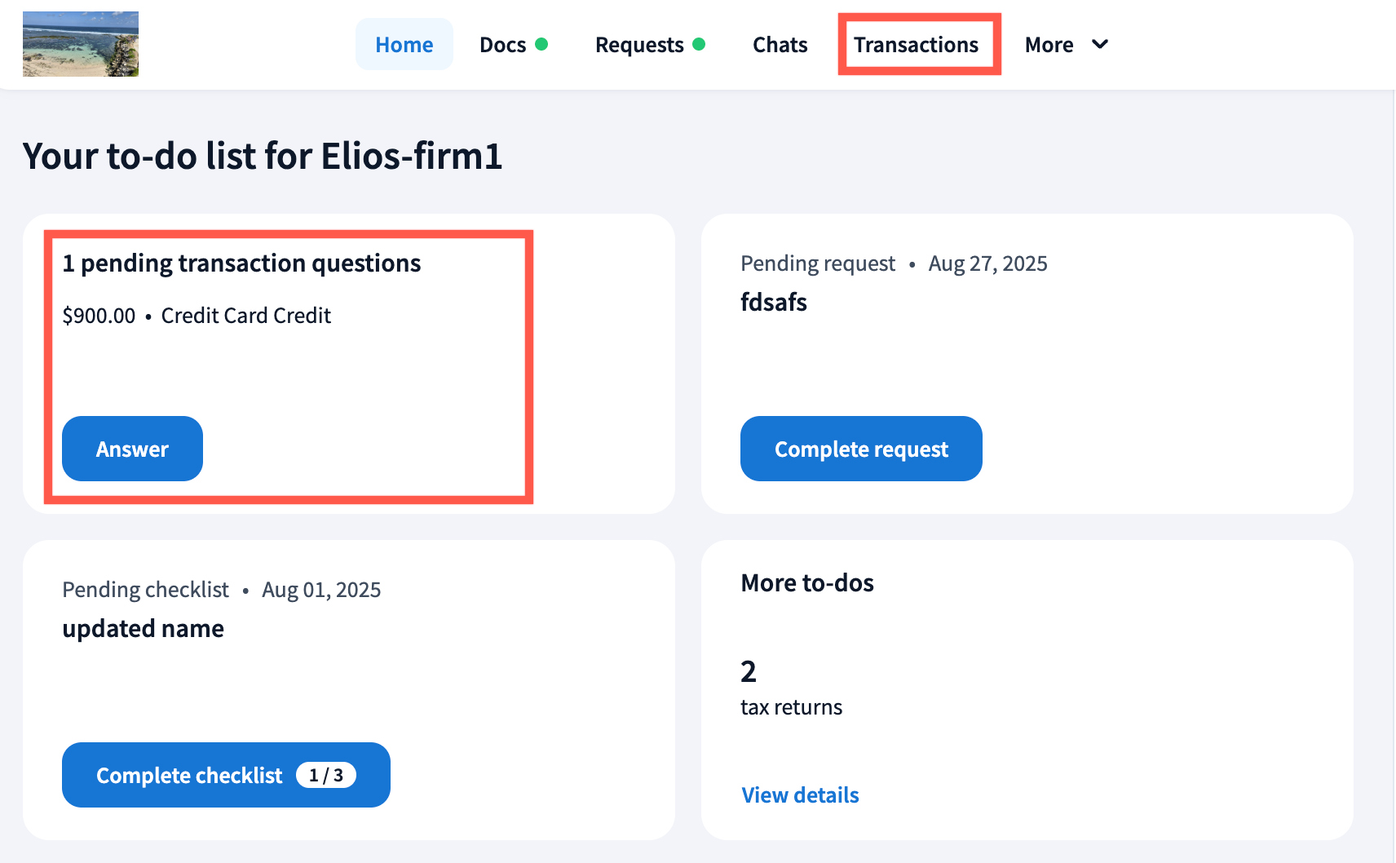1396x863 pixels.
Task: Click the updated name checklist title
Action: coord(143,629)
